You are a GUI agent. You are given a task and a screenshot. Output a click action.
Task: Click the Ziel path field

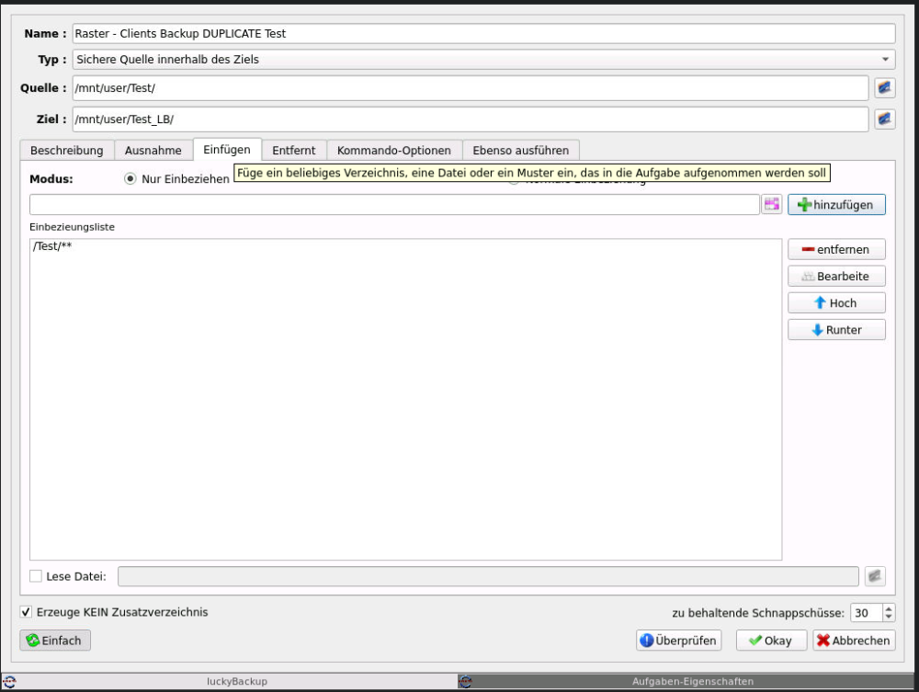(470, 119)
